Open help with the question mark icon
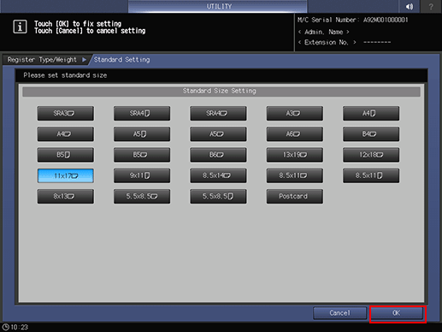 click(431, 6)
